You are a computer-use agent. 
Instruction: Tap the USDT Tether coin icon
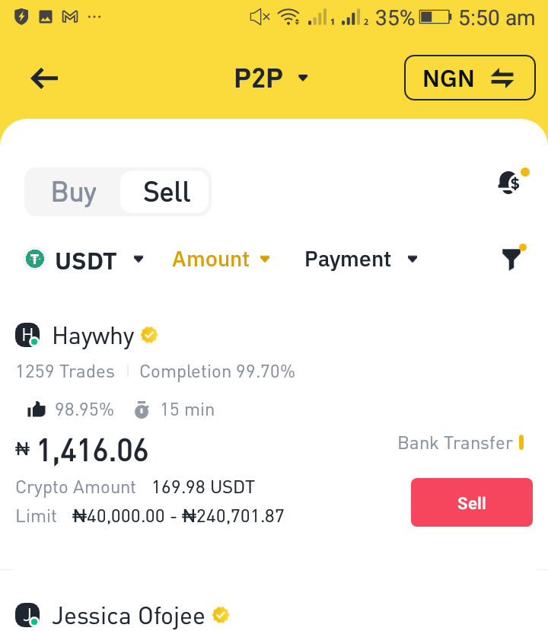tap(35, 259)
